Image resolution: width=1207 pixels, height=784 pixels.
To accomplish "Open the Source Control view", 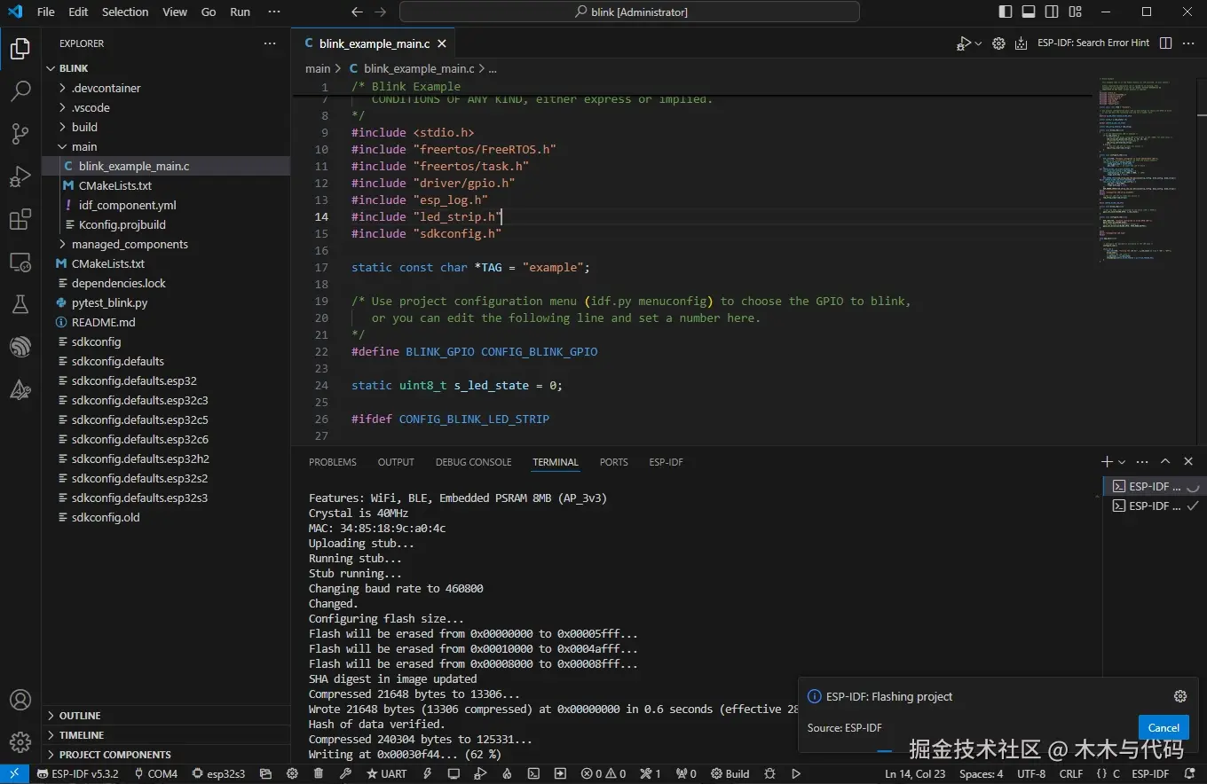I will 20,134.
